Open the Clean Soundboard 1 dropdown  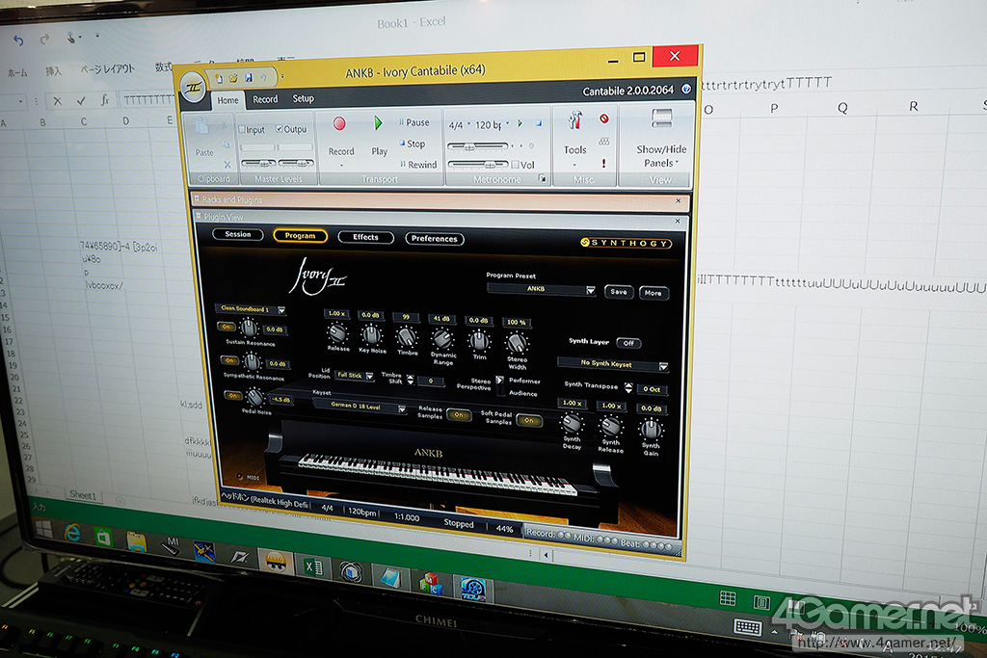[x=250, y=309]
